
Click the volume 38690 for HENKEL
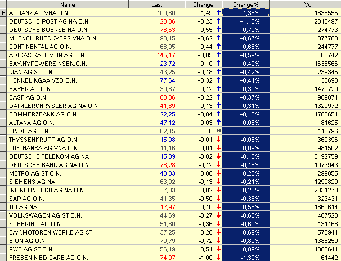point(329,80)
